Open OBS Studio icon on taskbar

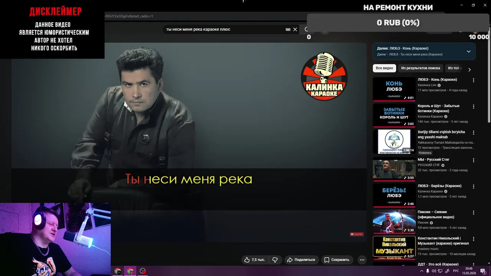coord(143,271)
